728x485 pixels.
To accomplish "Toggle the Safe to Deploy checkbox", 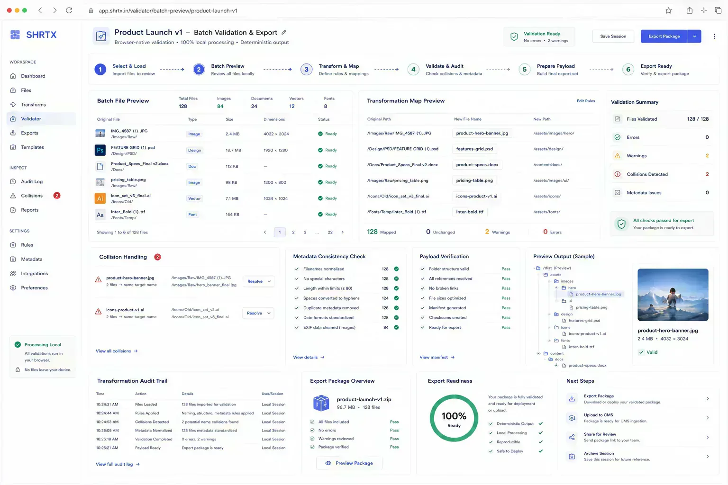I will point(491,451).
